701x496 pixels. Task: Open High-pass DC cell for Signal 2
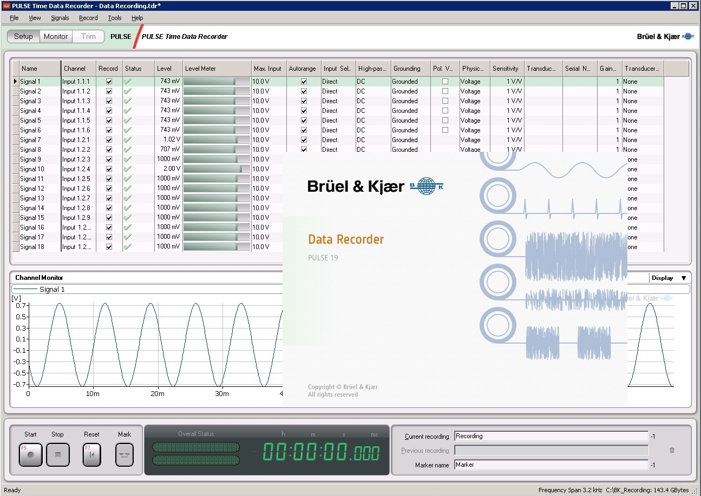pyautogui.click(x=372, y=91)
